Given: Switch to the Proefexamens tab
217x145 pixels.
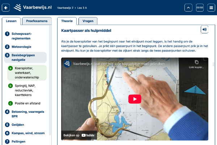Looking at the screenshot, I should coord(37,21).
